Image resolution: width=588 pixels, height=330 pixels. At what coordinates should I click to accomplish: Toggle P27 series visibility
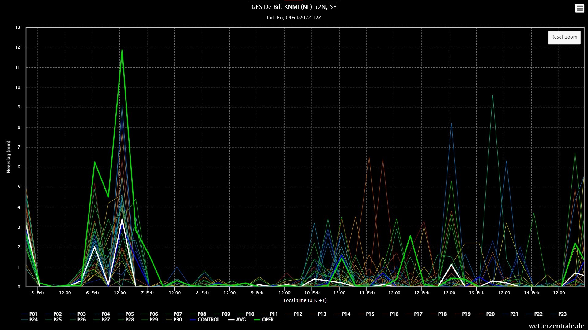pyautogui.click(x=105, y=320)
